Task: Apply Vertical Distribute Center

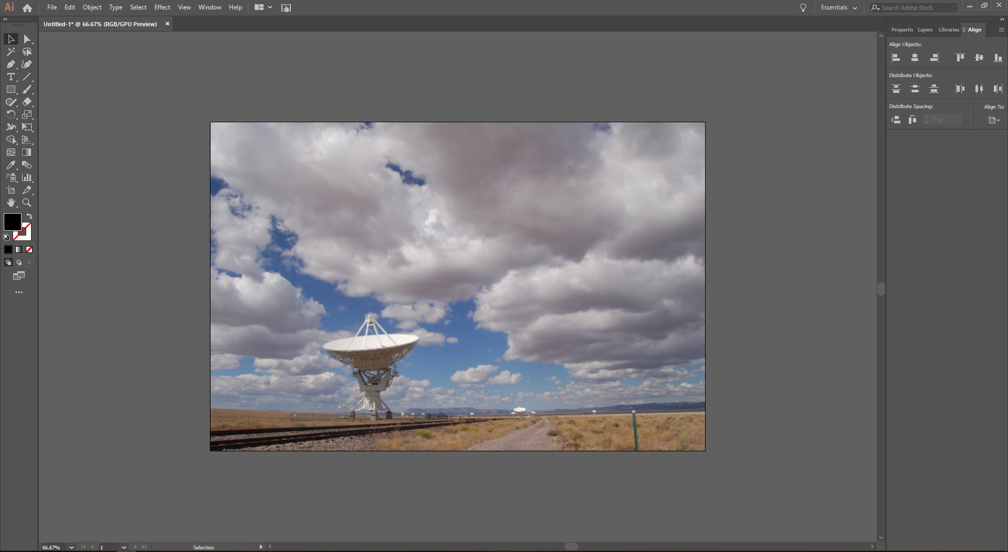Action: (x=915, y=89)
